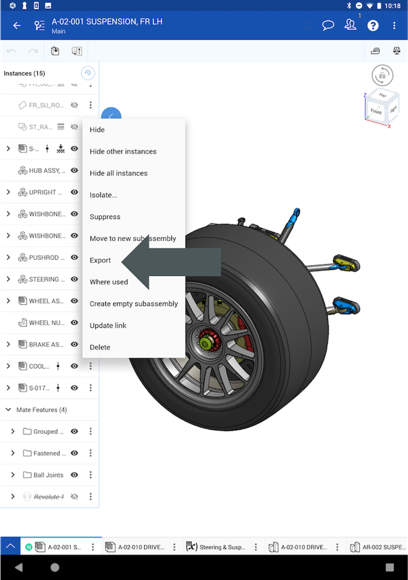Open the document versions tree icon
This screenshot has height=580, width=408.
pyautogui.click(x=40, y=26)
